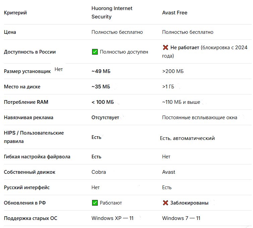Click green checkmark icon beside Работают

(95, 203)
